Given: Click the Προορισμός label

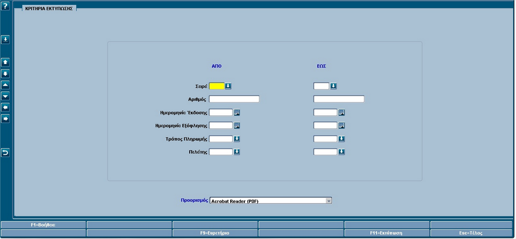Looking at the screenshot, I should click(195, 200).
